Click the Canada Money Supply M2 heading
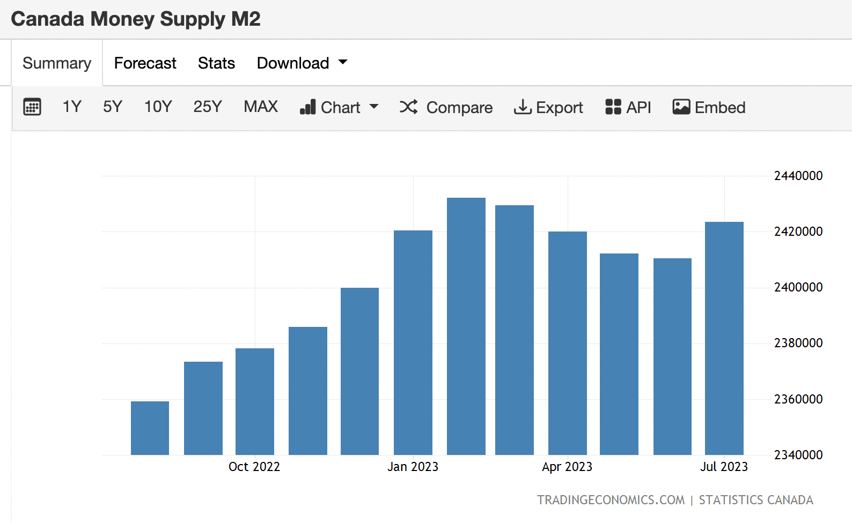Viewport: 852px width, 523px height. [136, 19]
